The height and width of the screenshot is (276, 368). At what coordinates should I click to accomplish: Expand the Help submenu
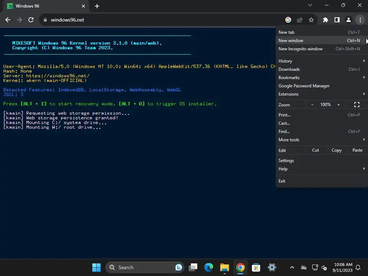click(322, 169)
